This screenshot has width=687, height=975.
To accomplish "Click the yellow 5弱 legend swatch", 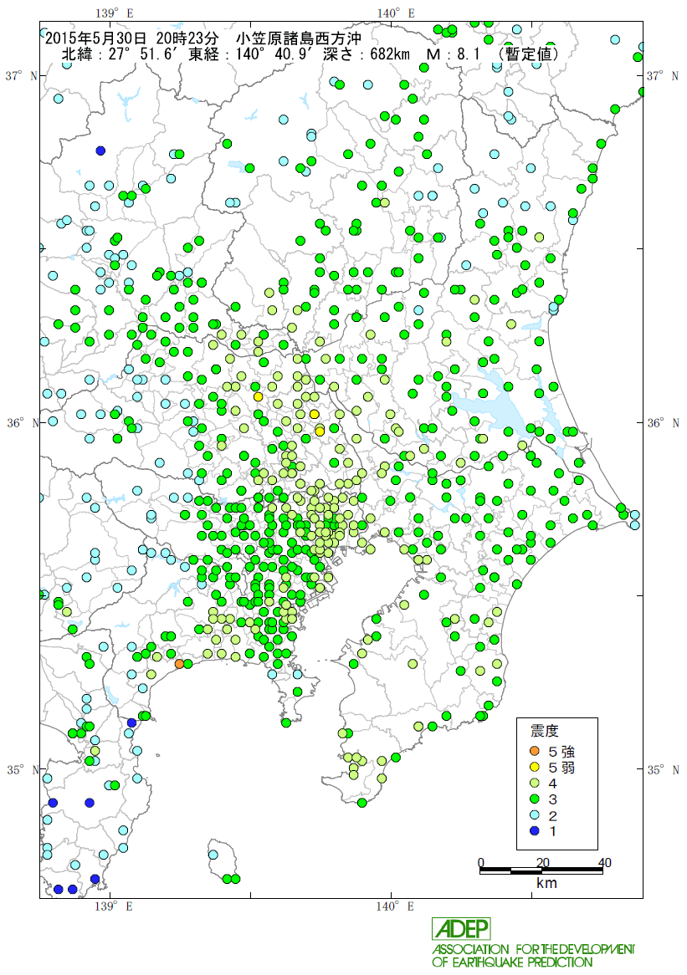I will (x=535, y=768).
